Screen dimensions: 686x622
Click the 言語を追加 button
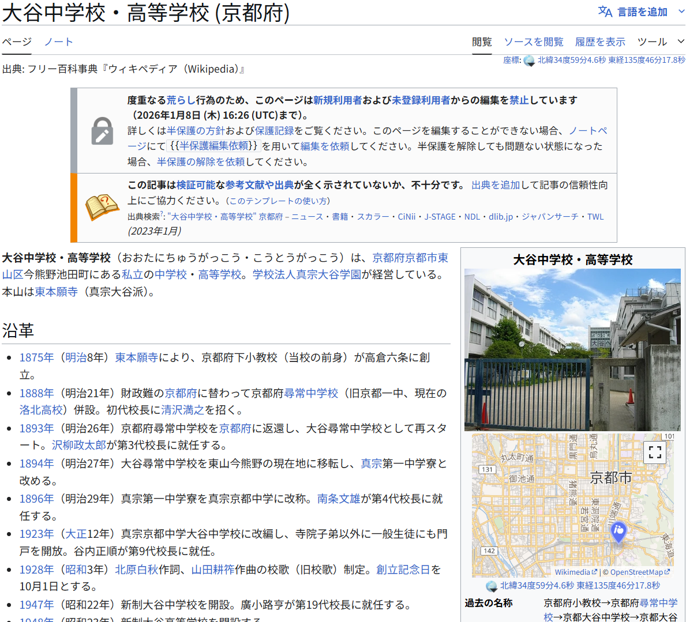pos(642,12)
